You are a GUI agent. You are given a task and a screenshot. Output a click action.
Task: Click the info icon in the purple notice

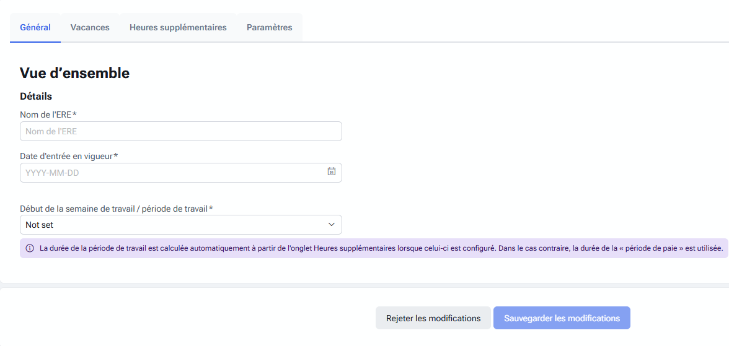[30, 248]
